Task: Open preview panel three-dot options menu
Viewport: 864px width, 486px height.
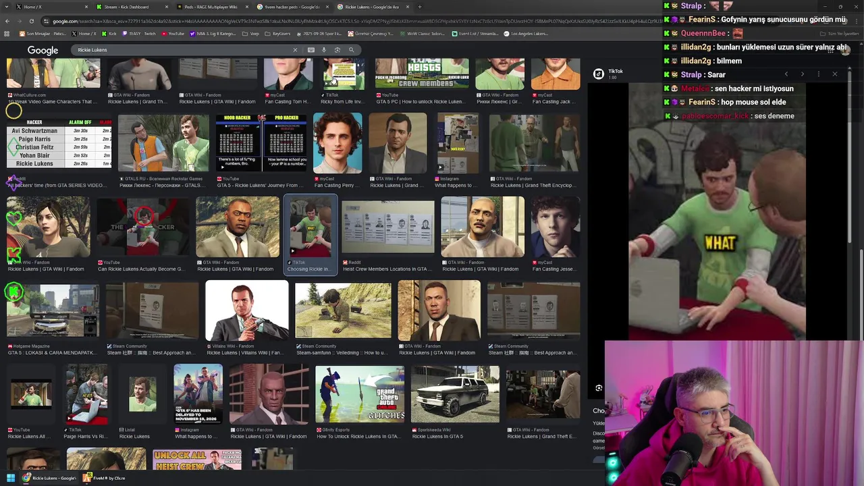Action: [x=819, y=74]
